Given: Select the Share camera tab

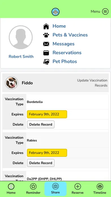Looking at the screenshot, I should [x=55, y=189].
